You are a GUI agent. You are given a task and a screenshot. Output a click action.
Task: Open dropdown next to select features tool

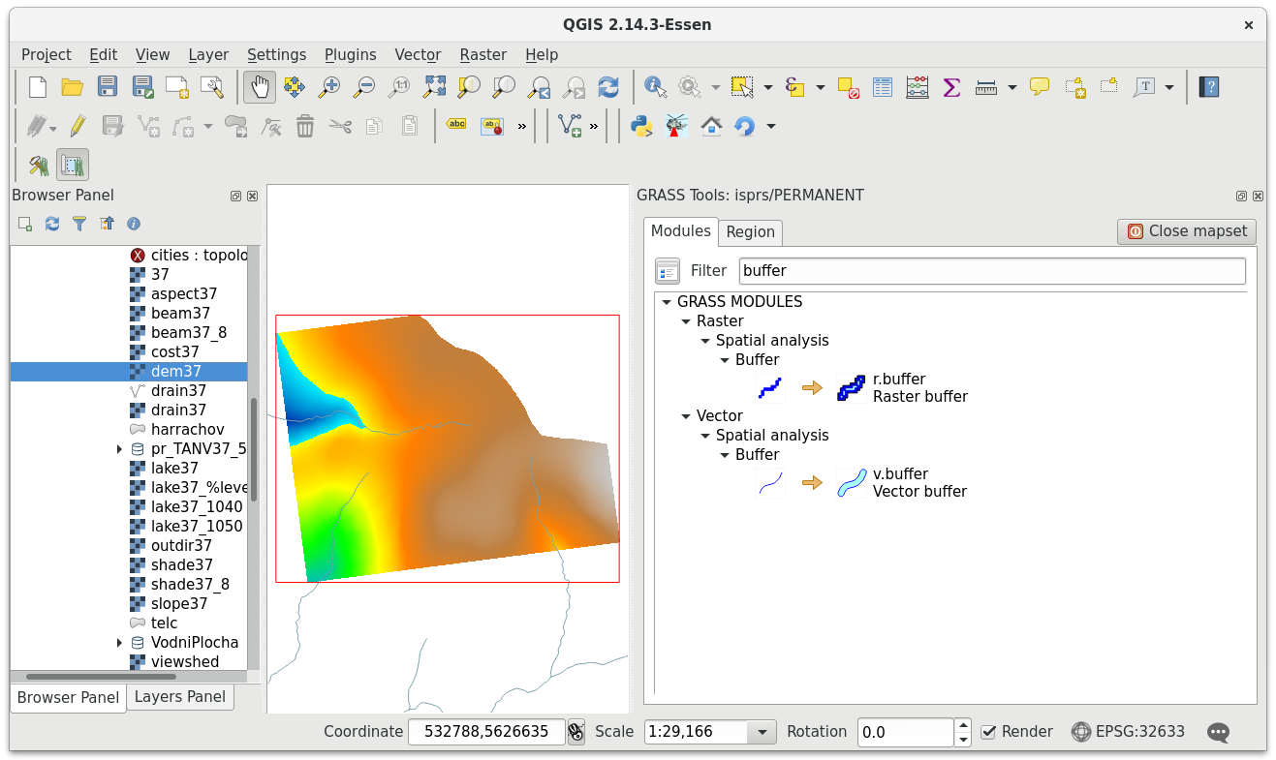coord(768,87)
